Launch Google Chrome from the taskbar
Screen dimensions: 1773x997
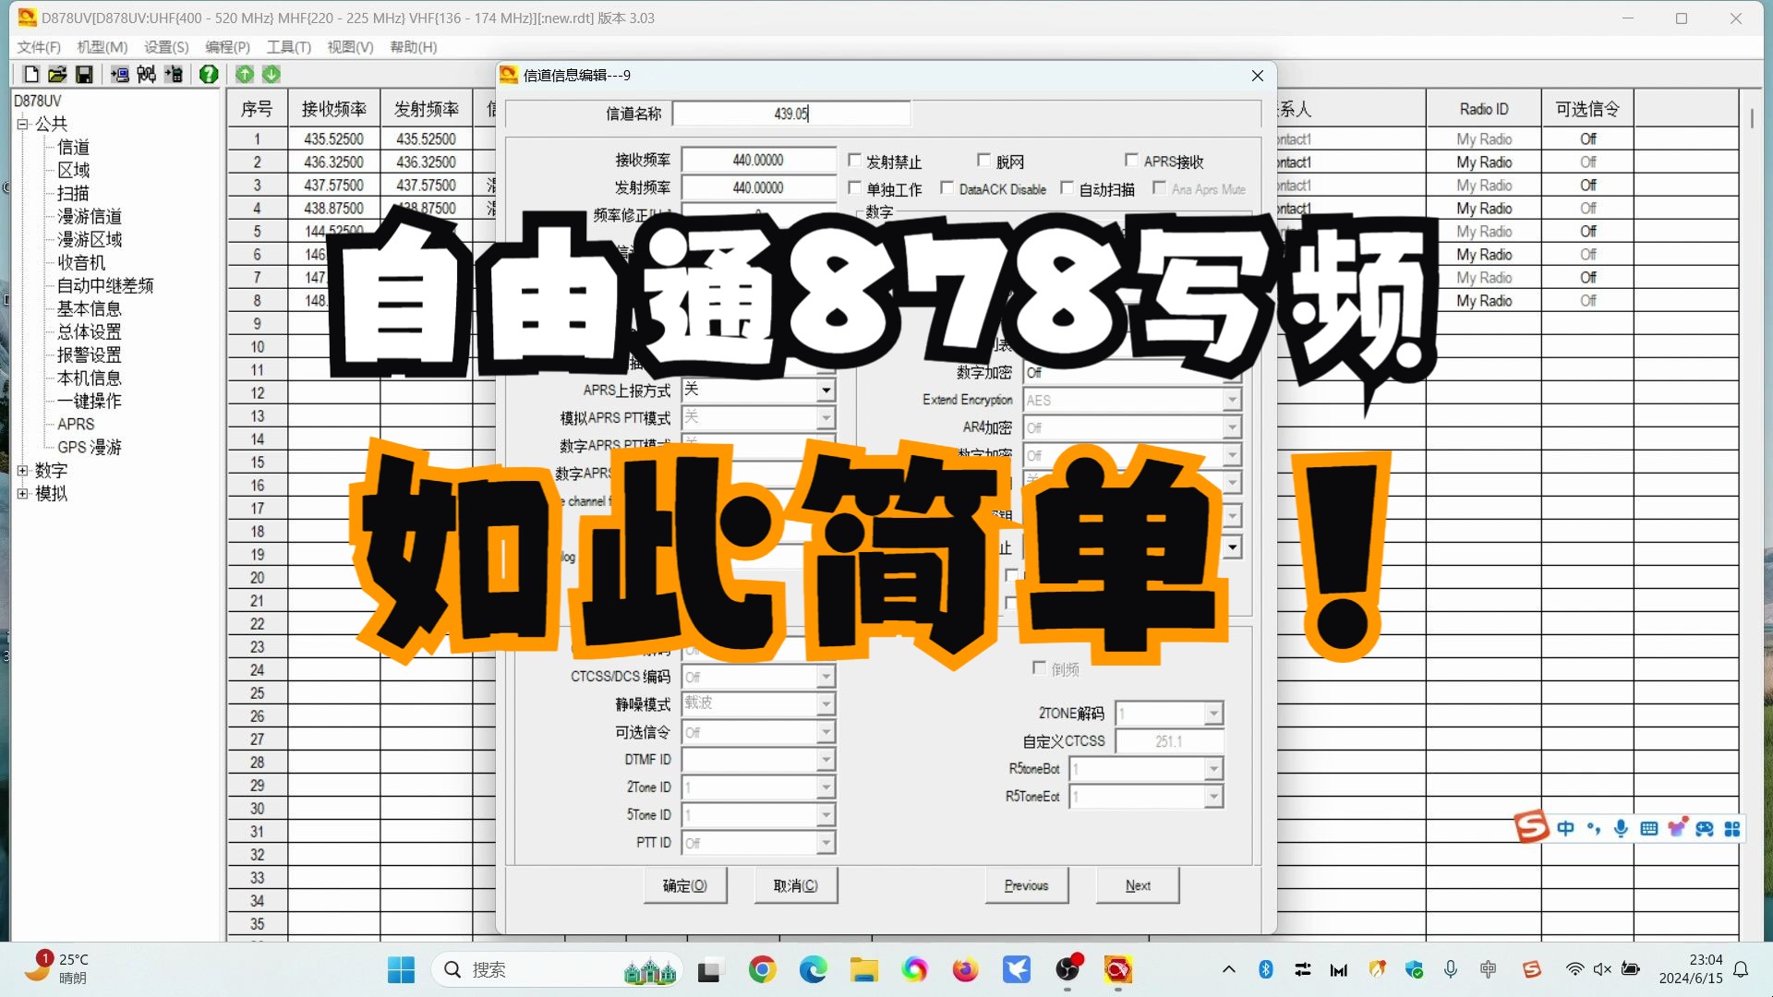click(762, 970)
